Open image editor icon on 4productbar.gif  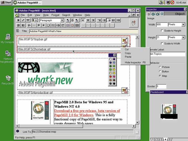coord(125,90)
